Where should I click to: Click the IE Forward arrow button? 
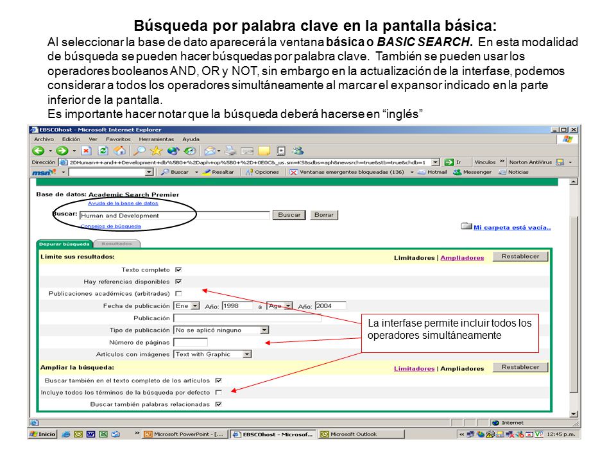tap(62, 151)
